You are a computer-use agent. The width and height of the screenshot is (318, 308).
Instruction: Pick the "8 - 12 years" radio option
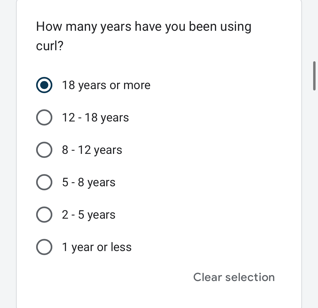click(44, 150)
